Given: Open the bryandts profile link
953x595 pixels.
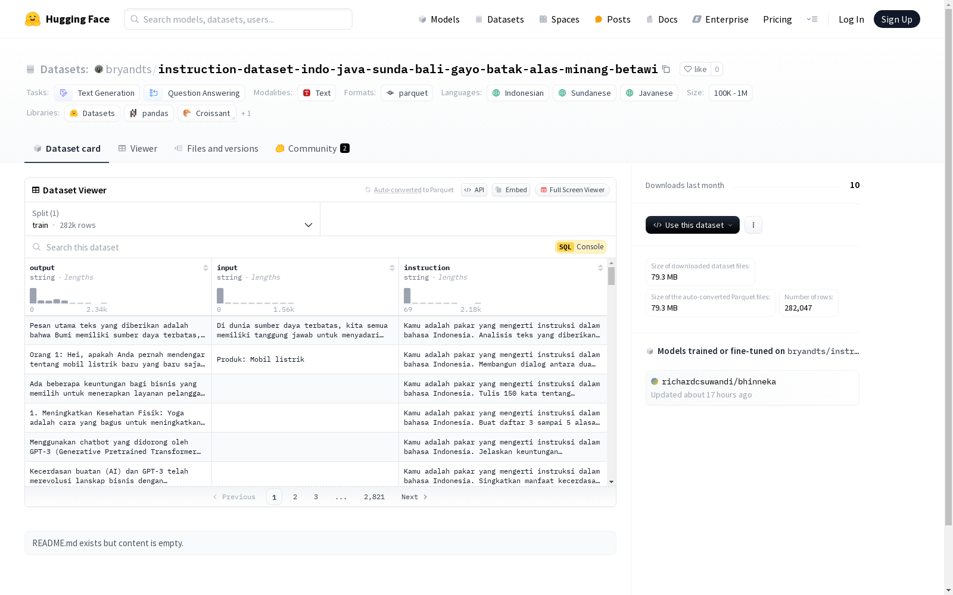Looking at the screenshot, I should pyautogui.click(x=129, y=69).
